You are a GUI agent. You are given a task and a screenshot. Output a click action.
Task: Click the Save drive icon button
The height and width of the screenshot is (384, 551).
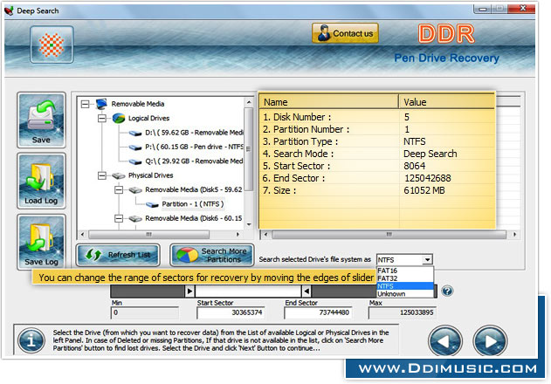pos(41,120)
